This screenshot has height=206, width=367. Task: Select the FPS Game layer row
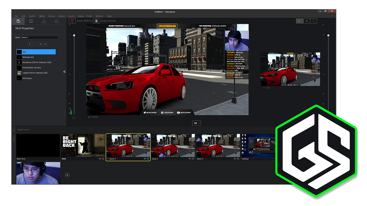[36, 78]
